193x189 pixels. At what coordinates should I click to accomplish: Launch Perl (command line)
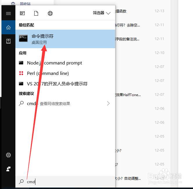point(65,73)
